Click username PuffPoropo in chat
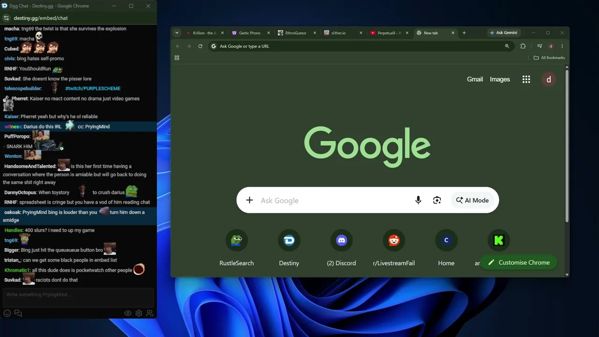 (17, 137)
